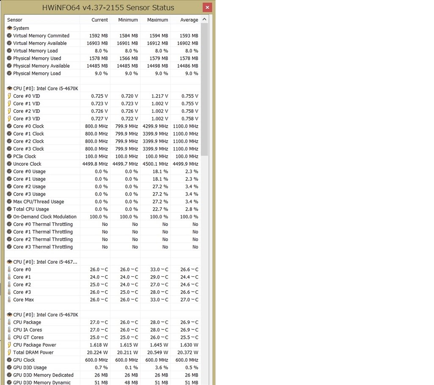Click the thermometer icon for CPU Package

click(9, 322)
